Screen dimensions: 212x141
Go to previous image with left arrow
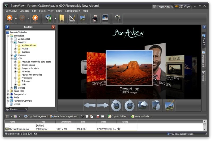pyautogui.click(x=90, y=105)
